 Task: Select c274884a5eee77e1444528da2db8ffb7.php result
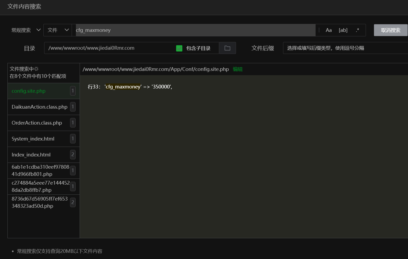pyautogui.click(x=40, y=186)
